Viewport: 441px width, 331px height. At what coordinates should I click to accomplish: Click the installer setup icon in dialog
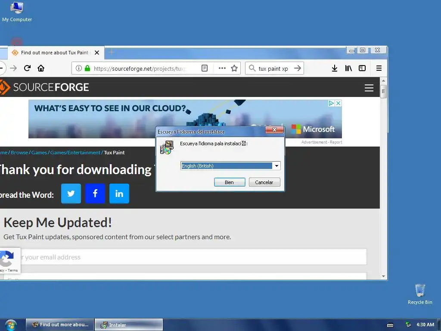tap(167, 147)
